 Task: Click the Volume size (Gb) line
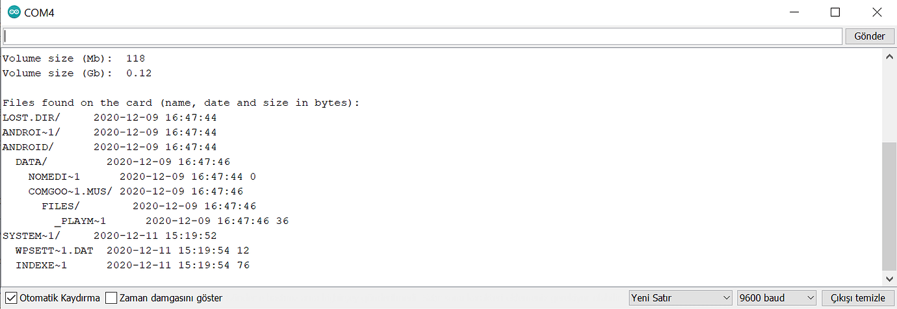tap(77, 73)
